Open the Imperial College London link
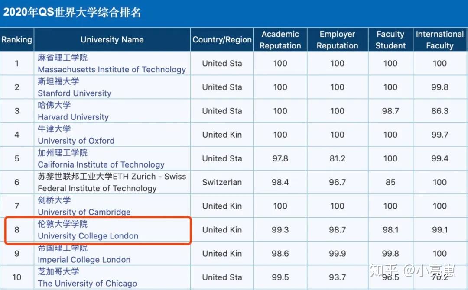 (84, 260)
